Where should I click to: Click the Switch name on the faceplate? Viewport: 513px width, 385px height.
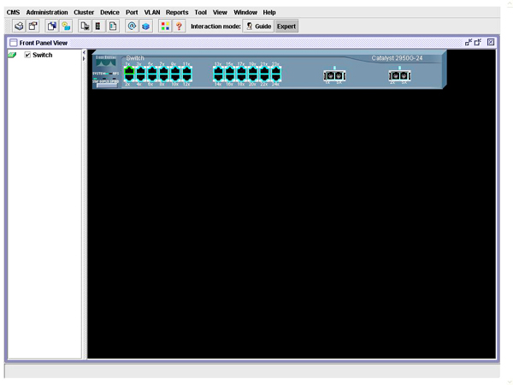[135, 58]
